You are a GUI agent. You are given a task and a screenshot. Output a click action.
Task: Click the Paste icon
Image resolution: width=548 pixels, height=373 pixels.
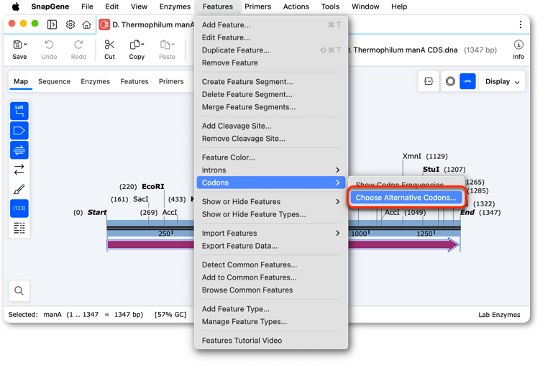(165, 45)
